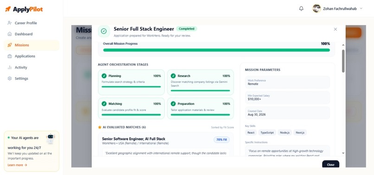This screenshot has height=175, width=374.
Task: Click the Mission Parameters heading
Action: pos(263,70)
